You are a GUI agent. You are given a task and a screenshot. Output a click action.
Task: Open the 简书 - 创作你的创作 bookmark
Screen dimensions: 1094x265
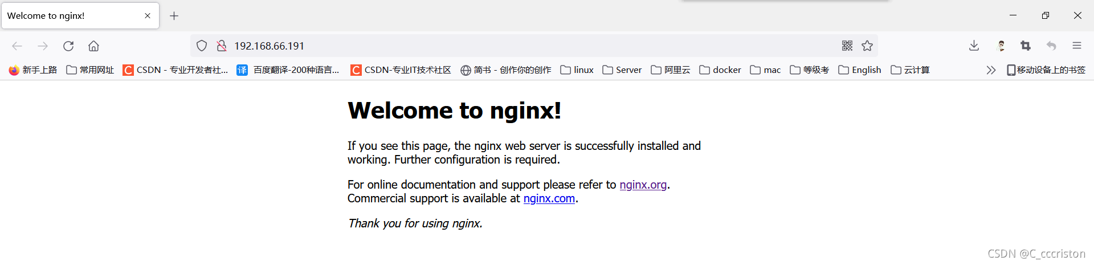(506, 70)
